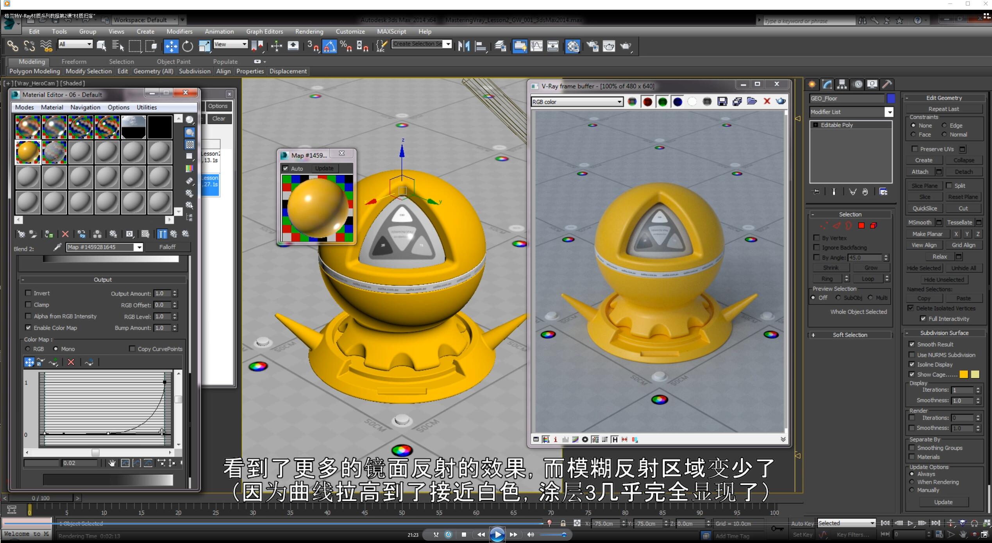
Task: Click the QuickSlice button
Action: click(x=924, y=208)
